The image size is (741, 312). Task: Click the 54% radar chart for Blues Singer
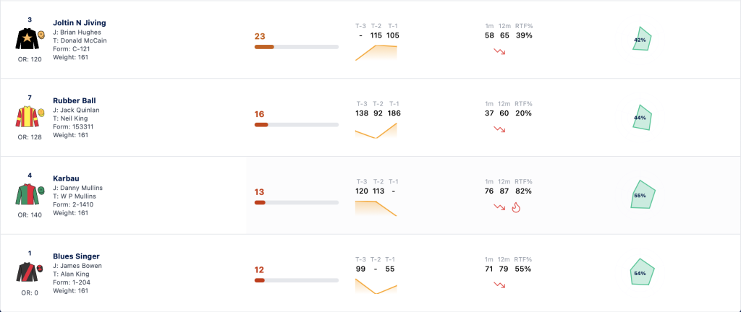643,272
